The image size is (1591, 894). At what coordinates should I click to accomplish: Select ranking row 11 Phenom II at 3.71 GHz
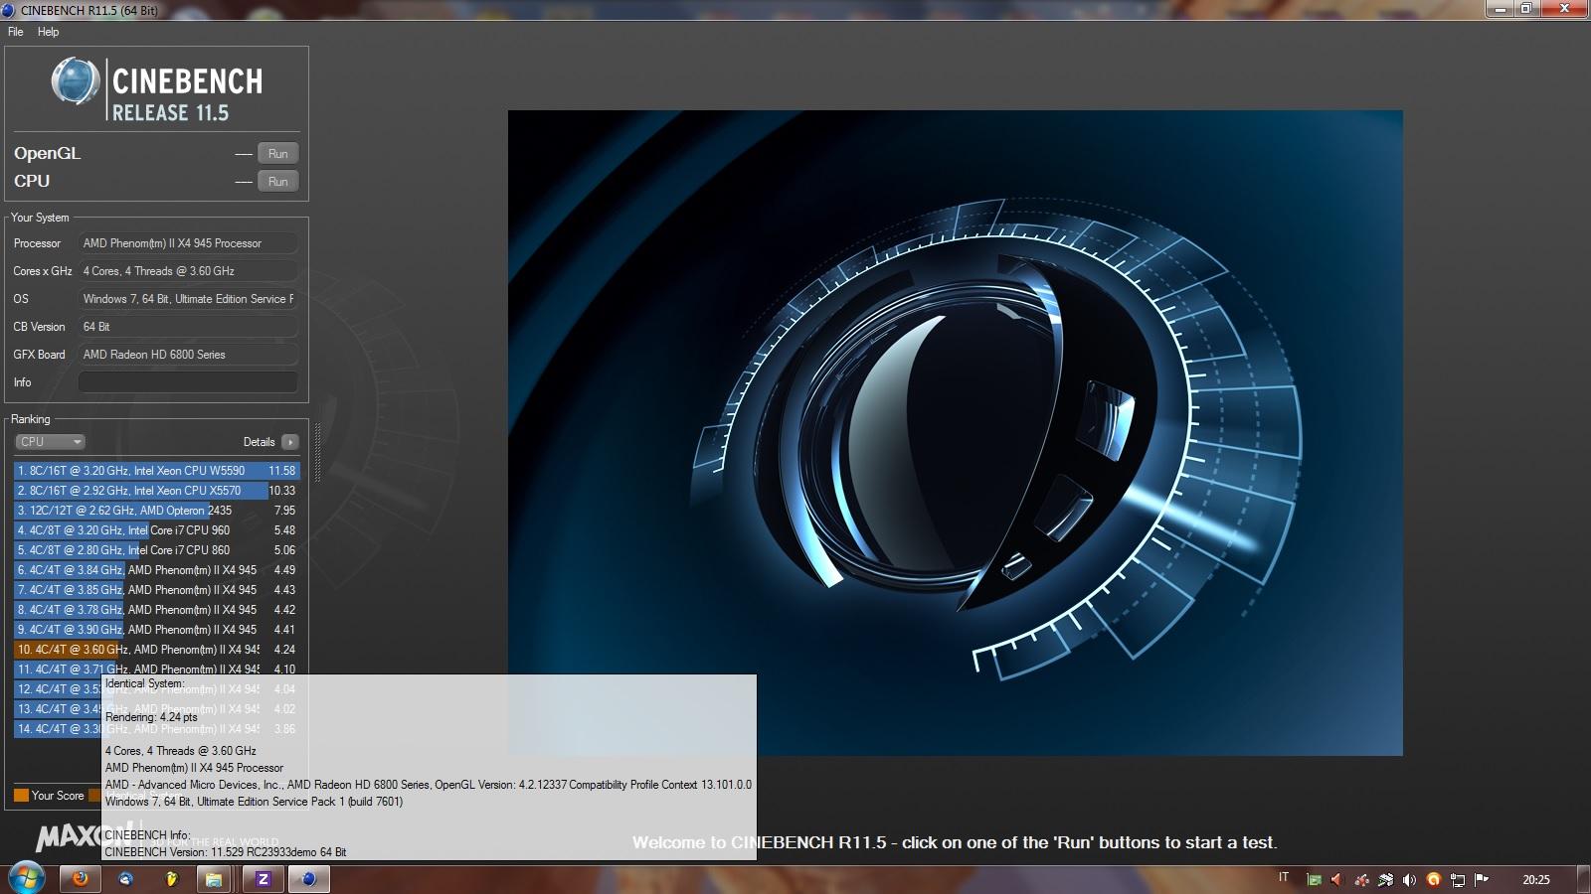pos(157,668)
